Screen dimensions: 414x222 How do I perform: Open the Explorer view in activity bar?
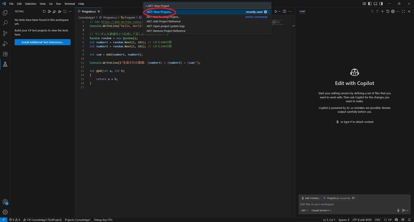tap(5, 13)
